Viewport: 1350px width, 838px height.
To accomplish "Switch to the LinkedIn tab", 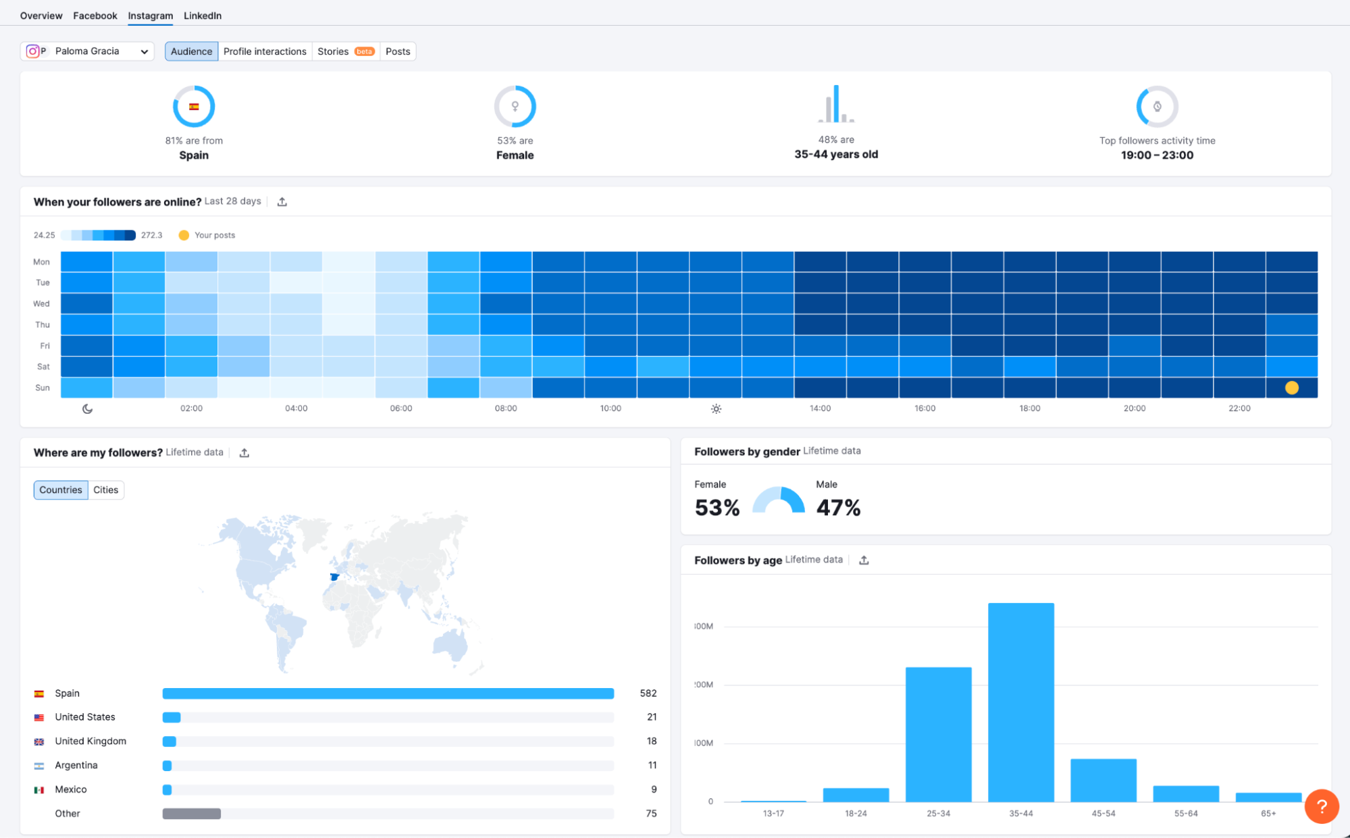I will pyautogui.click(x=202, y=16).
